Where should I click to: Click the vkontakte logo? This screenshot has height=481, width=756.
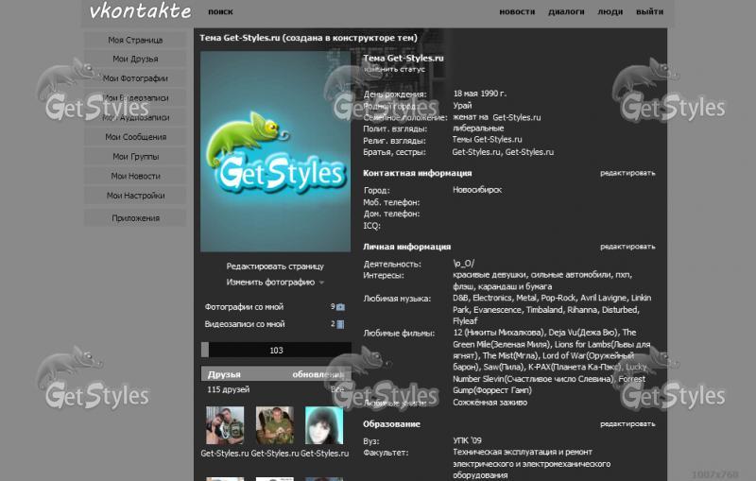click(x=140, y=11)
